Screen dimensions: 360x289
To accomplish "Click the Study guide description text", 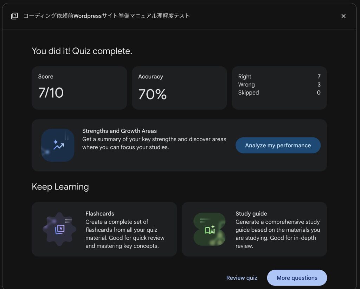I will tap(278, 234).
